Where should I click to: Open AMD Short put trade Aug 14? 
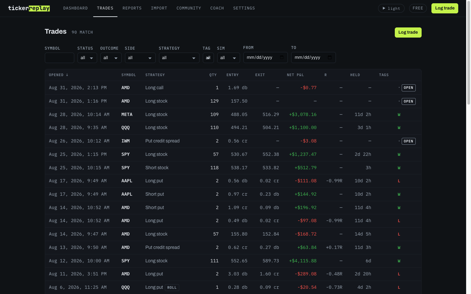pos(233,207)
